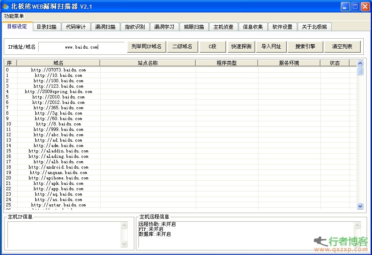Screen dimensions: 372x255
Task: Click the 服务环境 column header
Action: (x=289, y=63)
